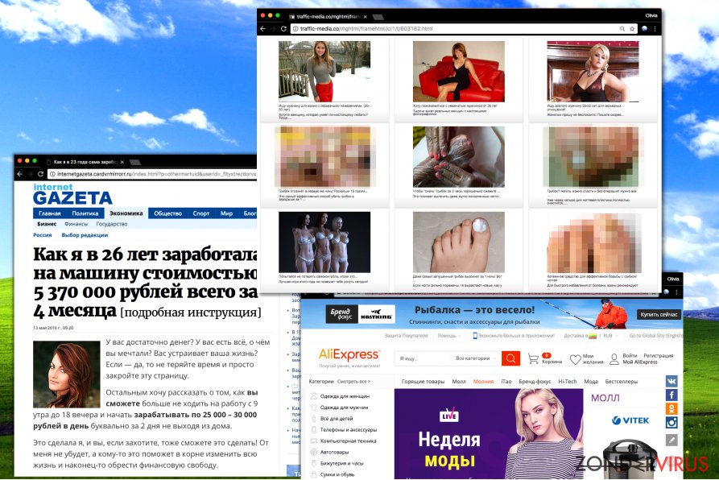Click back arrow in traffic-media browser window

[262, 28]
